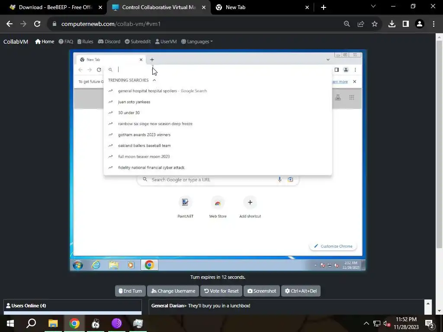
Task: Click the Change Username button
Action: tap(173, 291)
